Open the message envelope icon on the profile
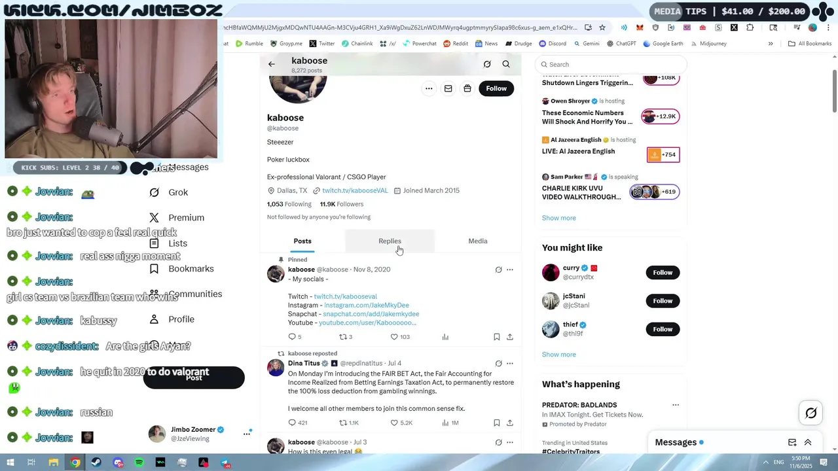This screenshot has width=838, height=471. point(448,88)
